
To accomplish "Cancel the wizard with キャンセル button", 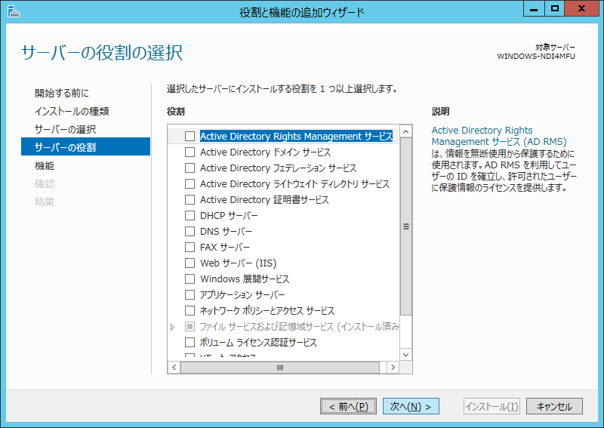I will coord(554,407).
